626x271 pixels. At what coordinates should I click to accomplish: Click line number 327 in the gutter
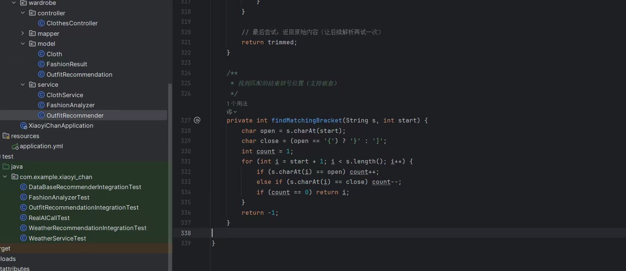(186, 120)
